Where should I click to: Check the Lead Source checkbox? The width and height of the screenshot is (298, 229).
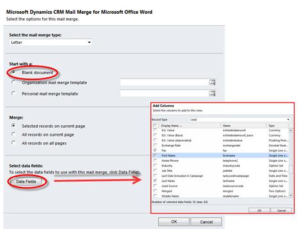(155, 186)
